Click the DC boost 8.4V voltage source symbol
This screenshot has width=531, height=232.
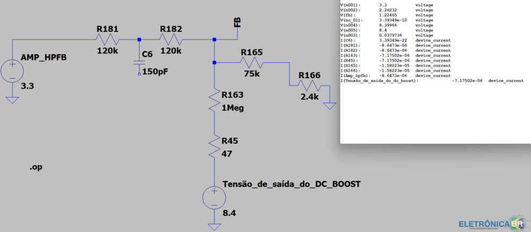(214, 197)
